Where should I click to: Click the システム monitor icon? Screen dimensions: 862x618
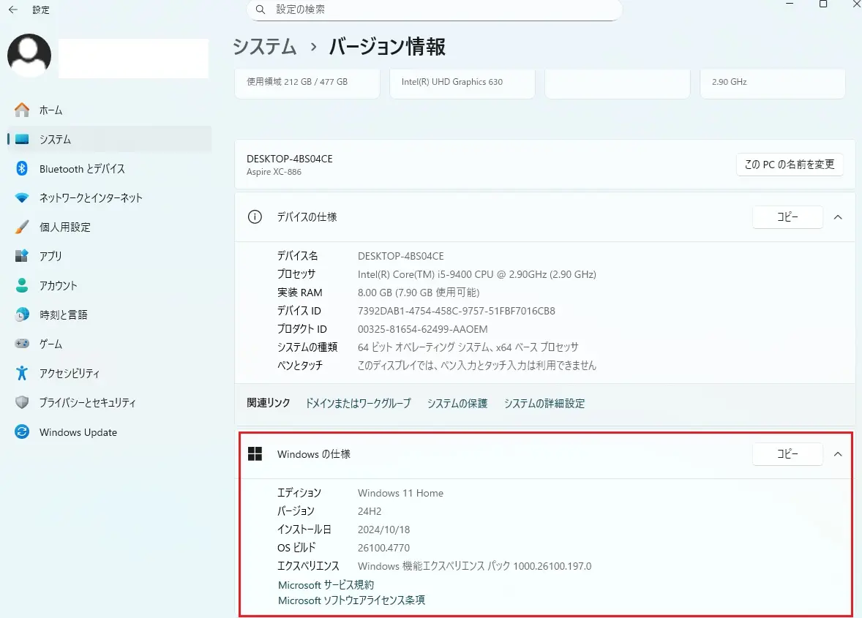[22, 139]
